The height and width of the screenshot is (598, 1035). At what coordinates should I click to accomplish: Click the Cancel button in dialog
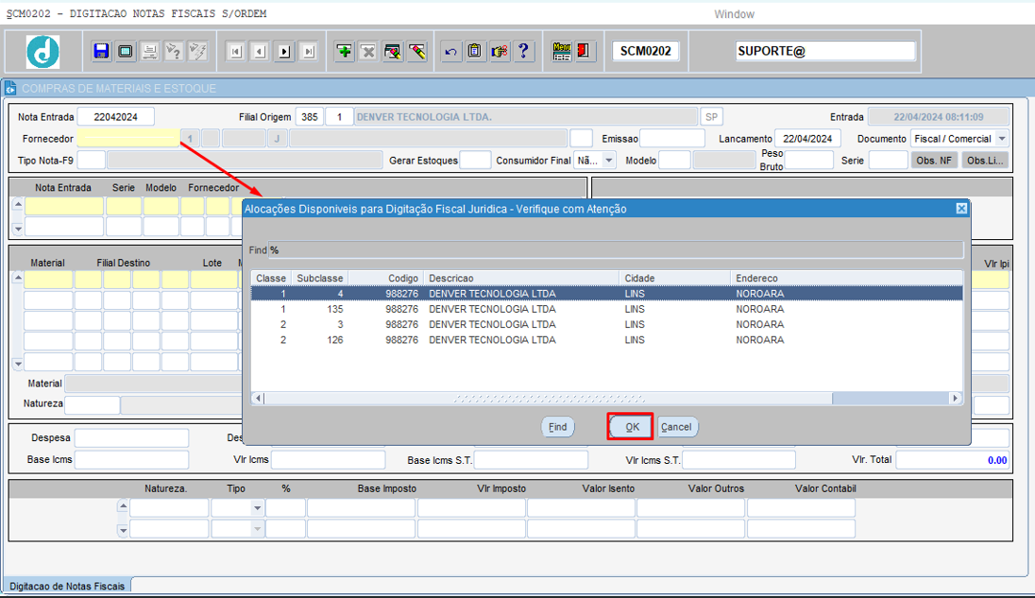(x=676, y=427)
